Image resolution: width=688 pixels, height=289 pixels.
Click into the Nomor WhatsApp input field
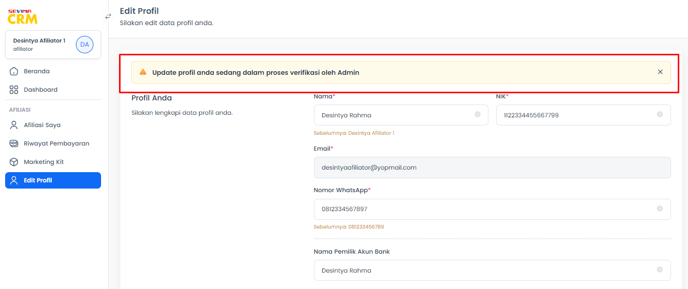(x=492, y=209)
